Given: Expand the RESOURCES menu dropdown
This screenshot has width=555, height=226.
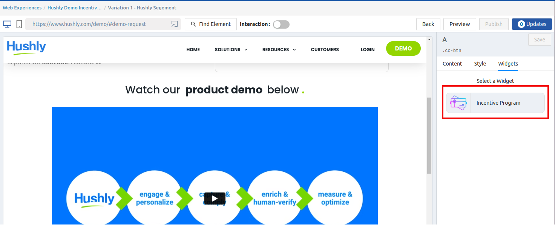Looking at the screenshot, I should (x=279, y=50).
